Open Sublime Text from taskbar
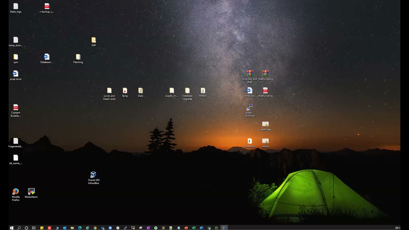 click(x=163, y=228)
